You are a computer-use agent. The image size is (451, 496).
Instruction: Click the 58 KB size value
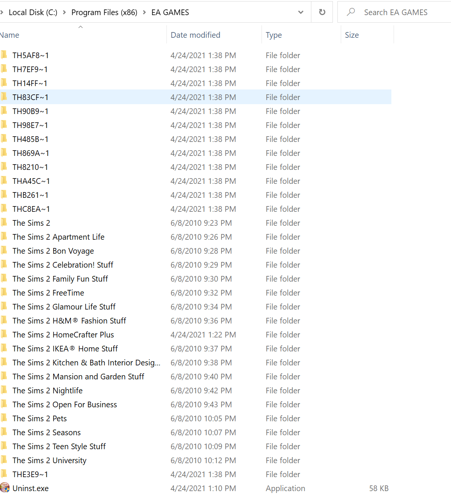(x=379, y=488)
